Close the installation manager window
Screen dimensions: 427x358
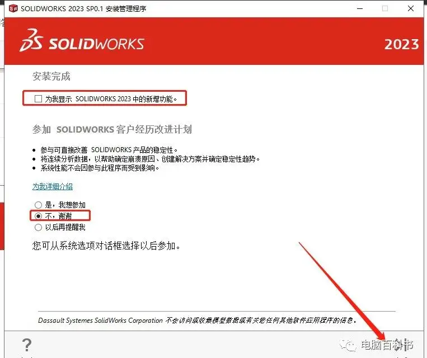click(x=411, y=8)
